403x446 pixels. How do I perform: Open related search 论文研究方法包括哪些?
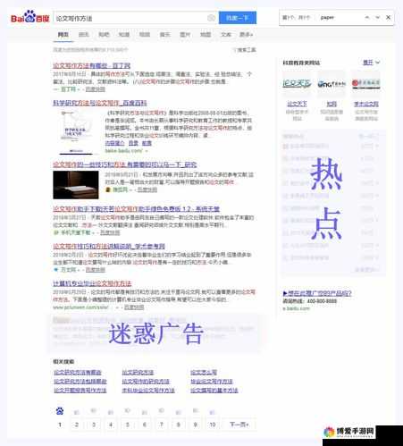(x=80, y=382)
